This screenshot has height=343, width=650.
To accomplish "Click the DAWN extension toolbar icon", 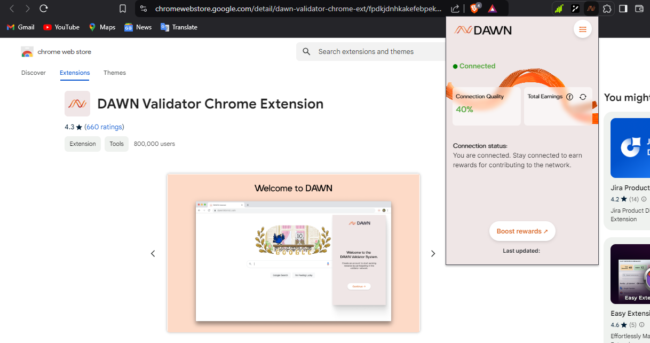I will coord(591,9).
